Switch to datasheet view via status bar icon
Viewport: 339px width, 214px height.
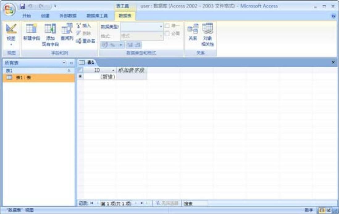pos(322,210)
